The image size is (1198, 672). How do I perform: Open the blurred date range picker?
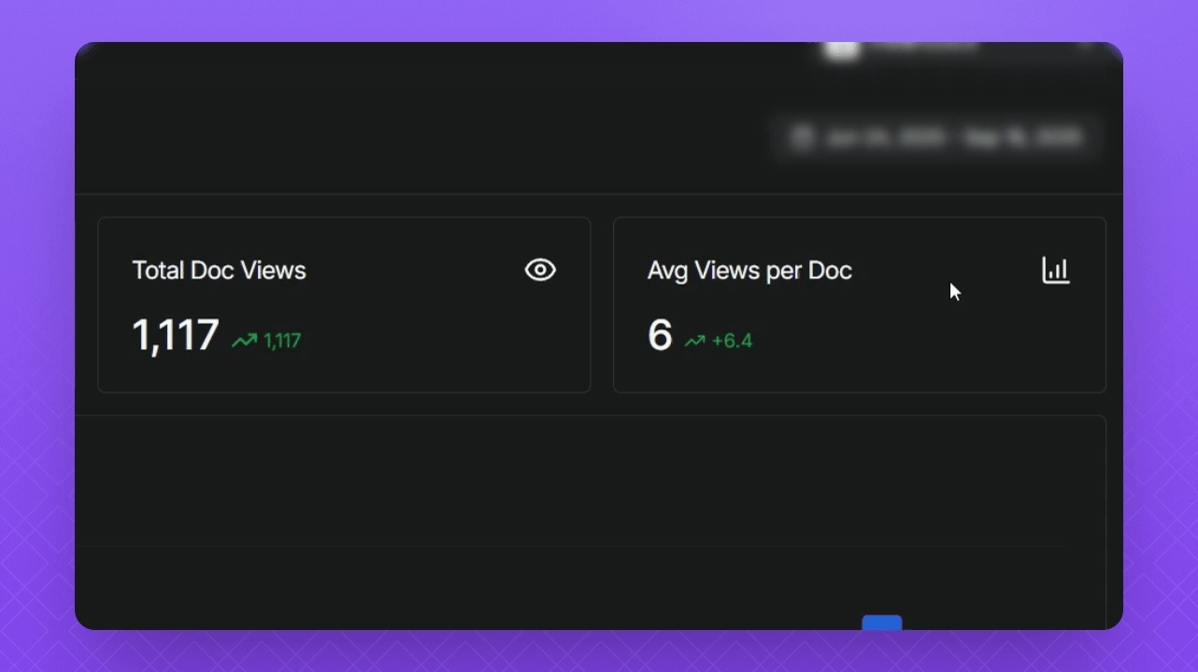[936, 138]
